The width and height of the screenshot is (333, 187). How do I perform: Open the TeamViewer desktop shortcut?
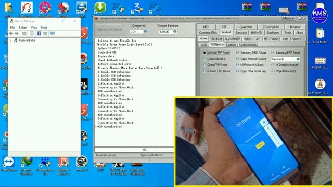(8, 164)
